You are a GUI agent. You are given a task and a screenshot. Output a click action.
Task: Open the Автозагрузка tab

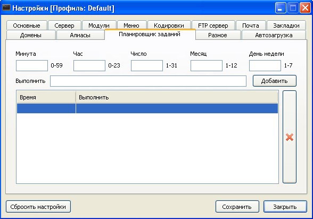[274, 35]
